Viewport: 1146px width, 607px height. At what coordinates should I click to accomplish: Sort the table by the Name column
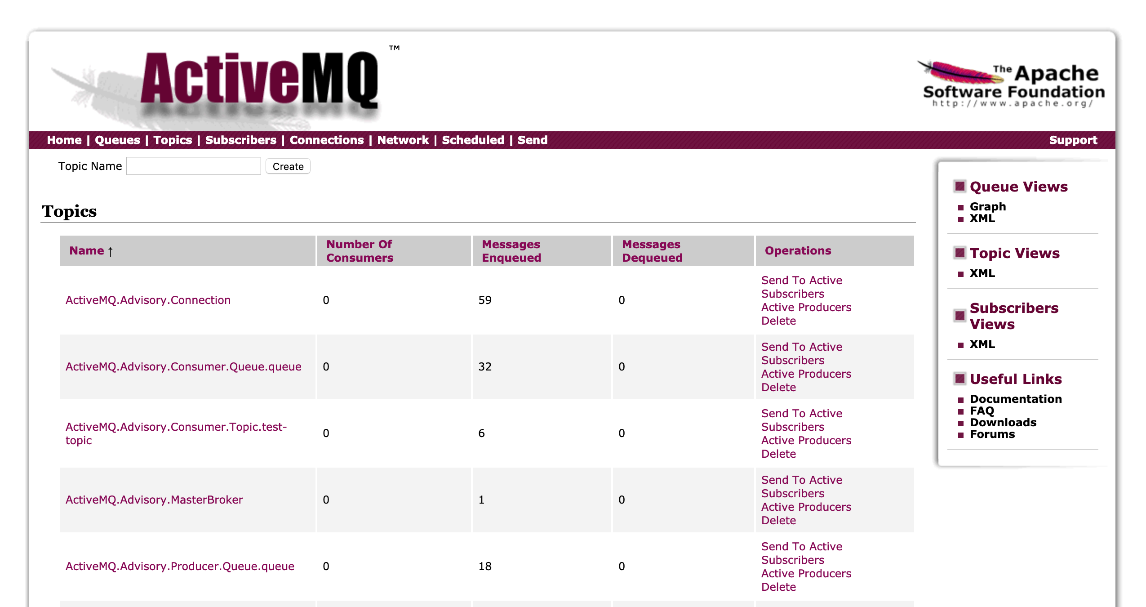[87, 250]
